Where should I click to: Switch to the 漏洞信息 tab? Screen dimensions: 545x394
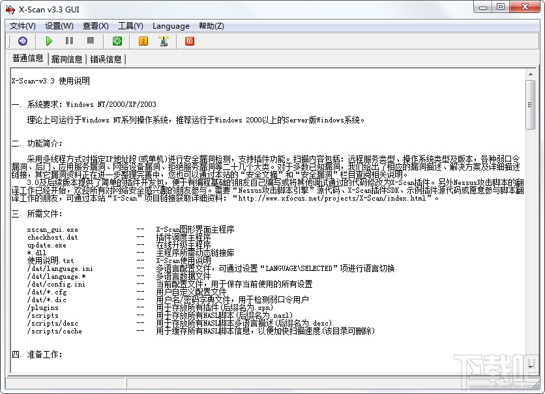66,59
